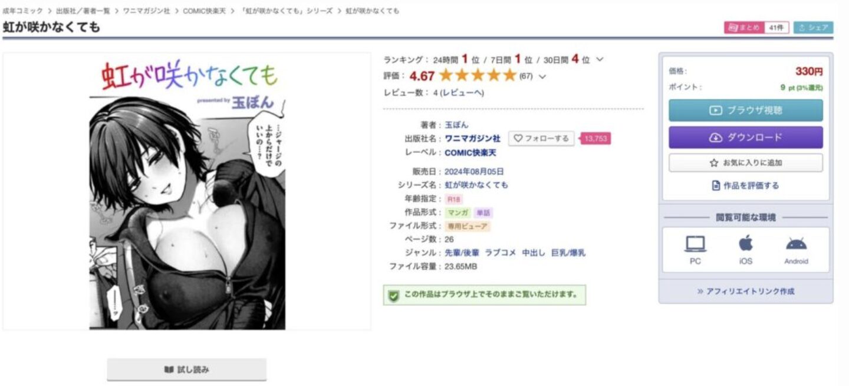
Task: Click the Android robot icon
Action: pos(796,244)
